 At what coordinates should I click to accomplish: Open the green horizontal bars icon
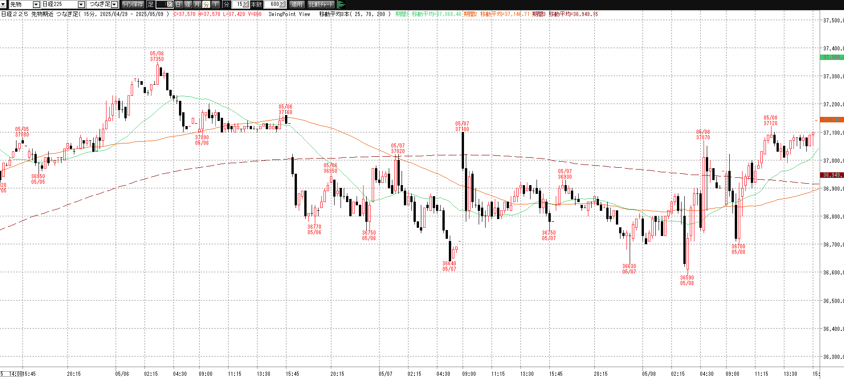coord(341,5)
